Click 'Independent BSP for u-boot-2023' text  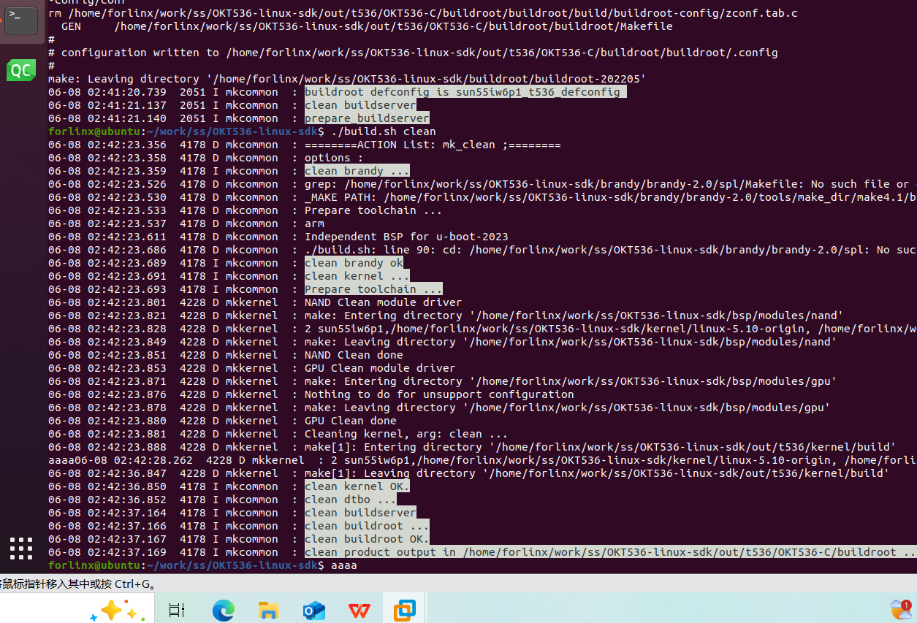point(406,237)
